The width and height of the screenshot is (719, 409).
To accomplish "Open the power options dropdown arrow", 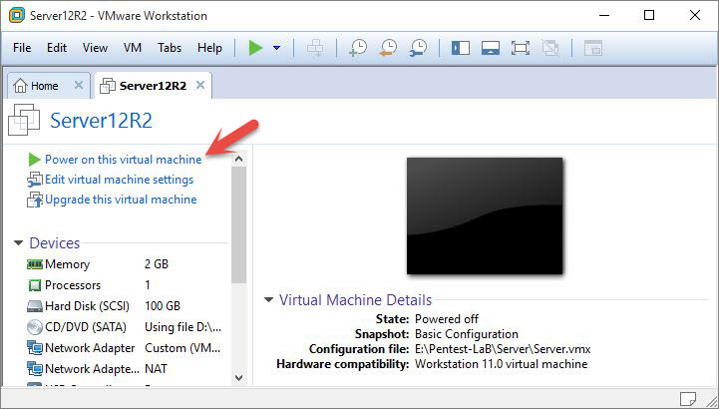I will (276, 48).
